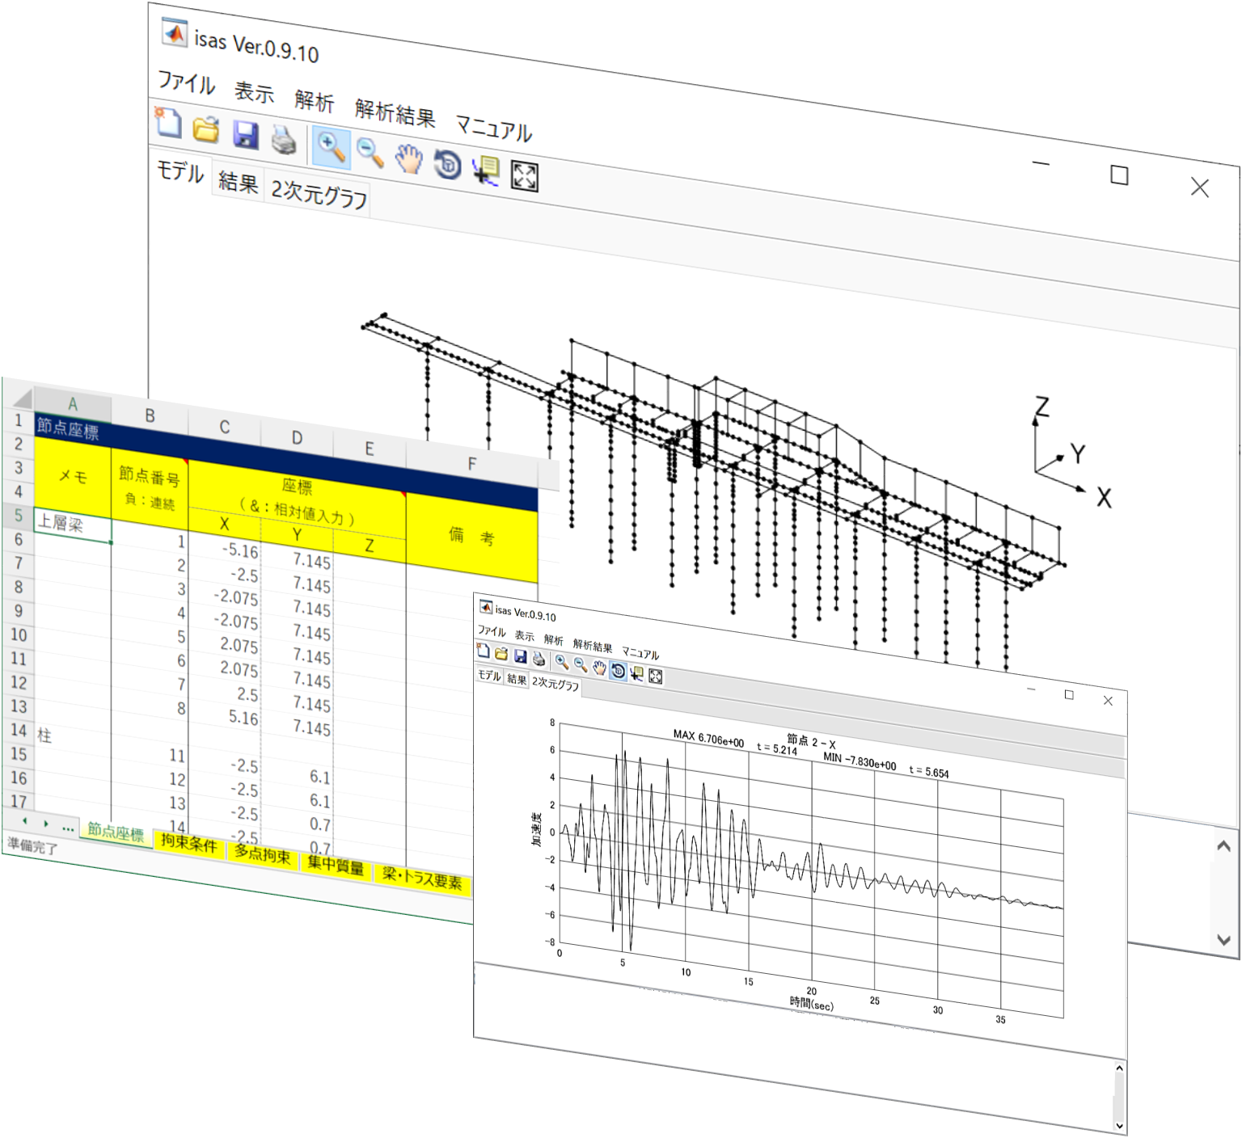Switch to the 結果 tab in the large window
This screenshot has height=1138, width=1242.
click(x=238, y=183)
